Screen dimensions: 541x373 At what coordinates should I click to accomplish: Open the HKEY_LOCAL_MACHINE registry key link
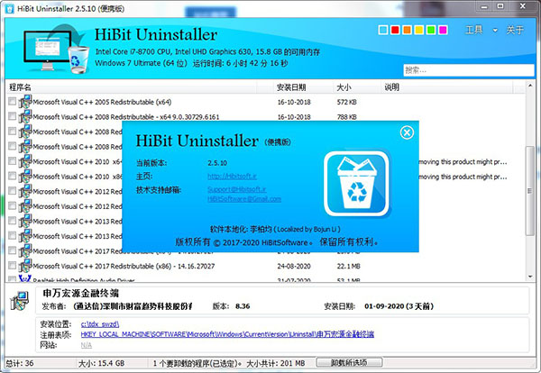227,334
